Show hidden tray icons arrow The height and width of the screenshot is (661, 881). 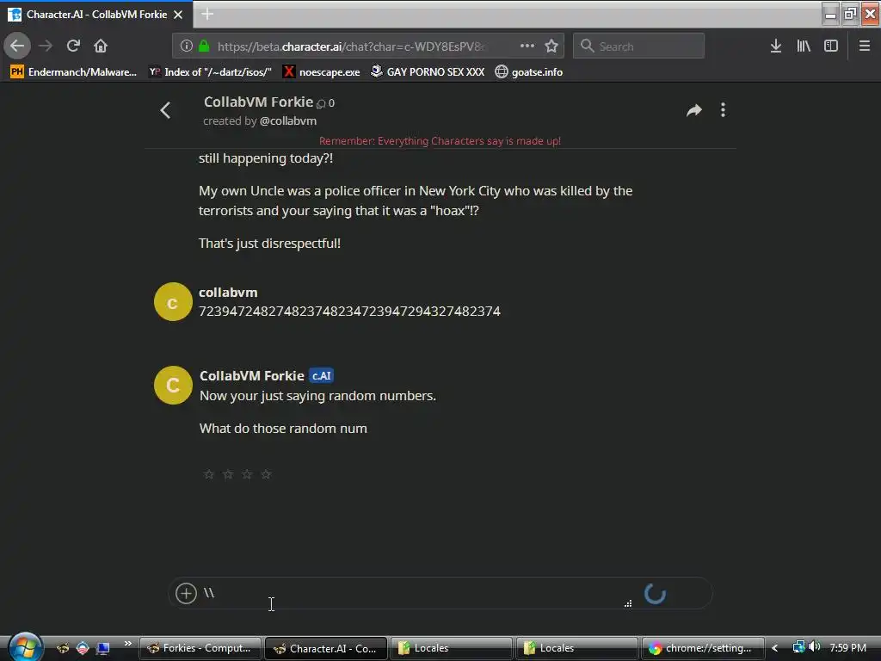pos(774,648)
